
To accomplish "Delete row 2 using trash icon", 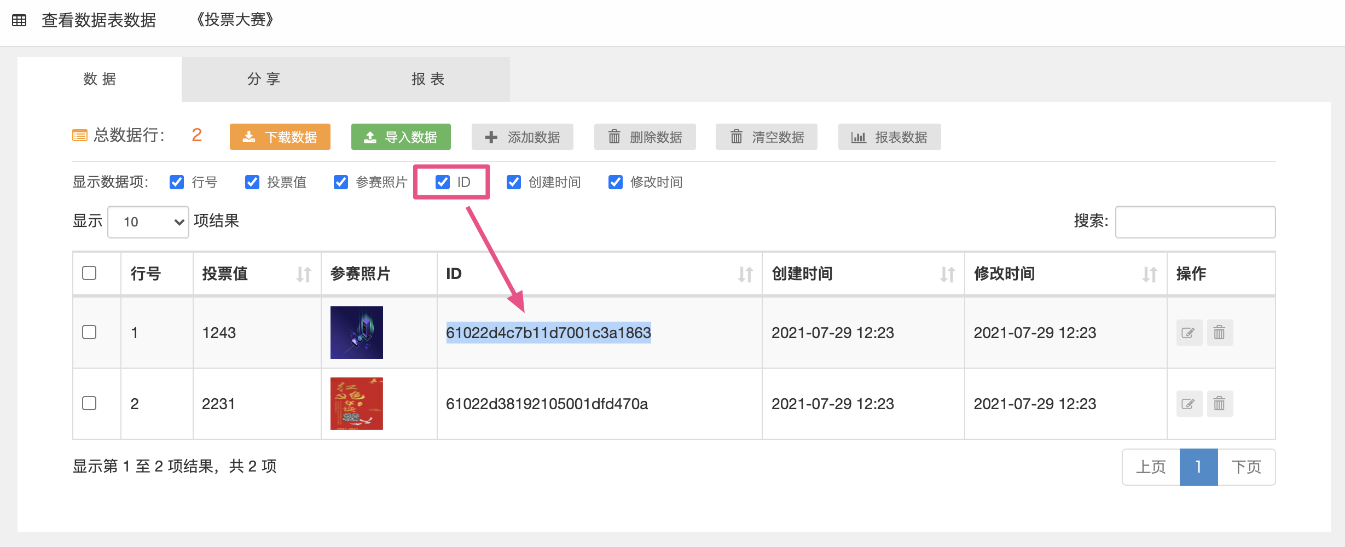I will (1219, 404).
